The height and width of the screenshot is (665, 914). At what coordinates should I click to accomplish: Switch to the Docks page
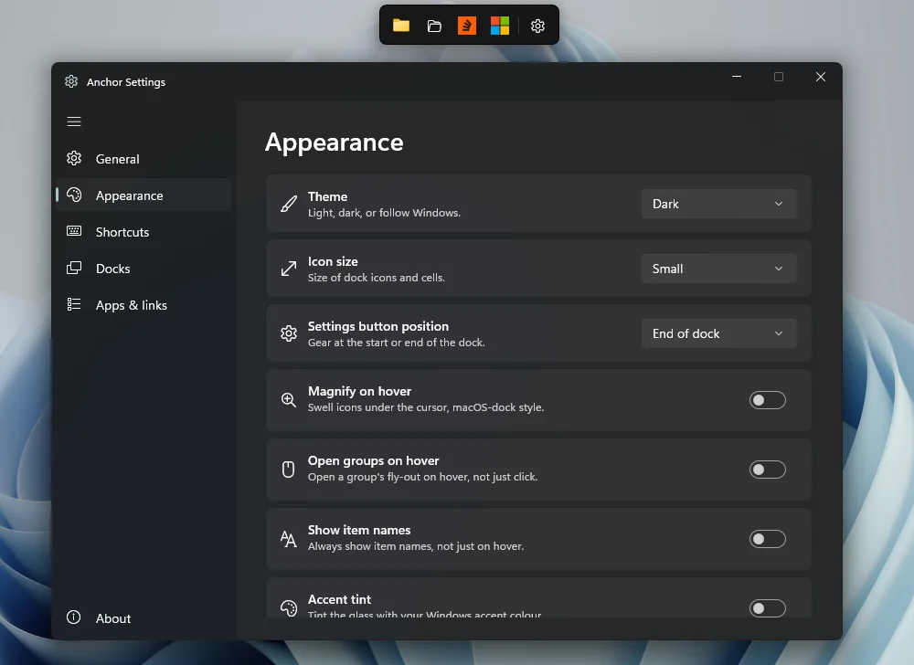(143, 269)
